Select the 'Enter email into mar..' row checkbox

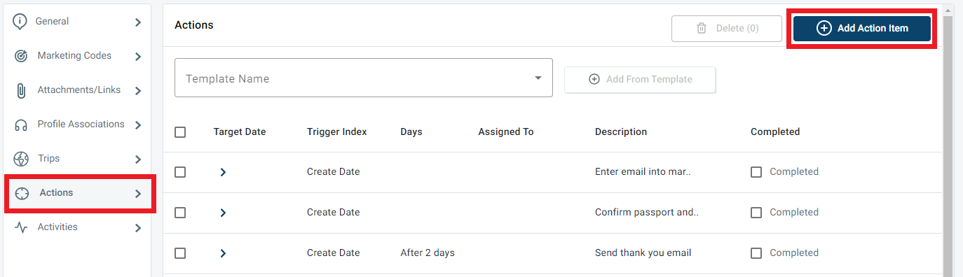tap(180, 172)
